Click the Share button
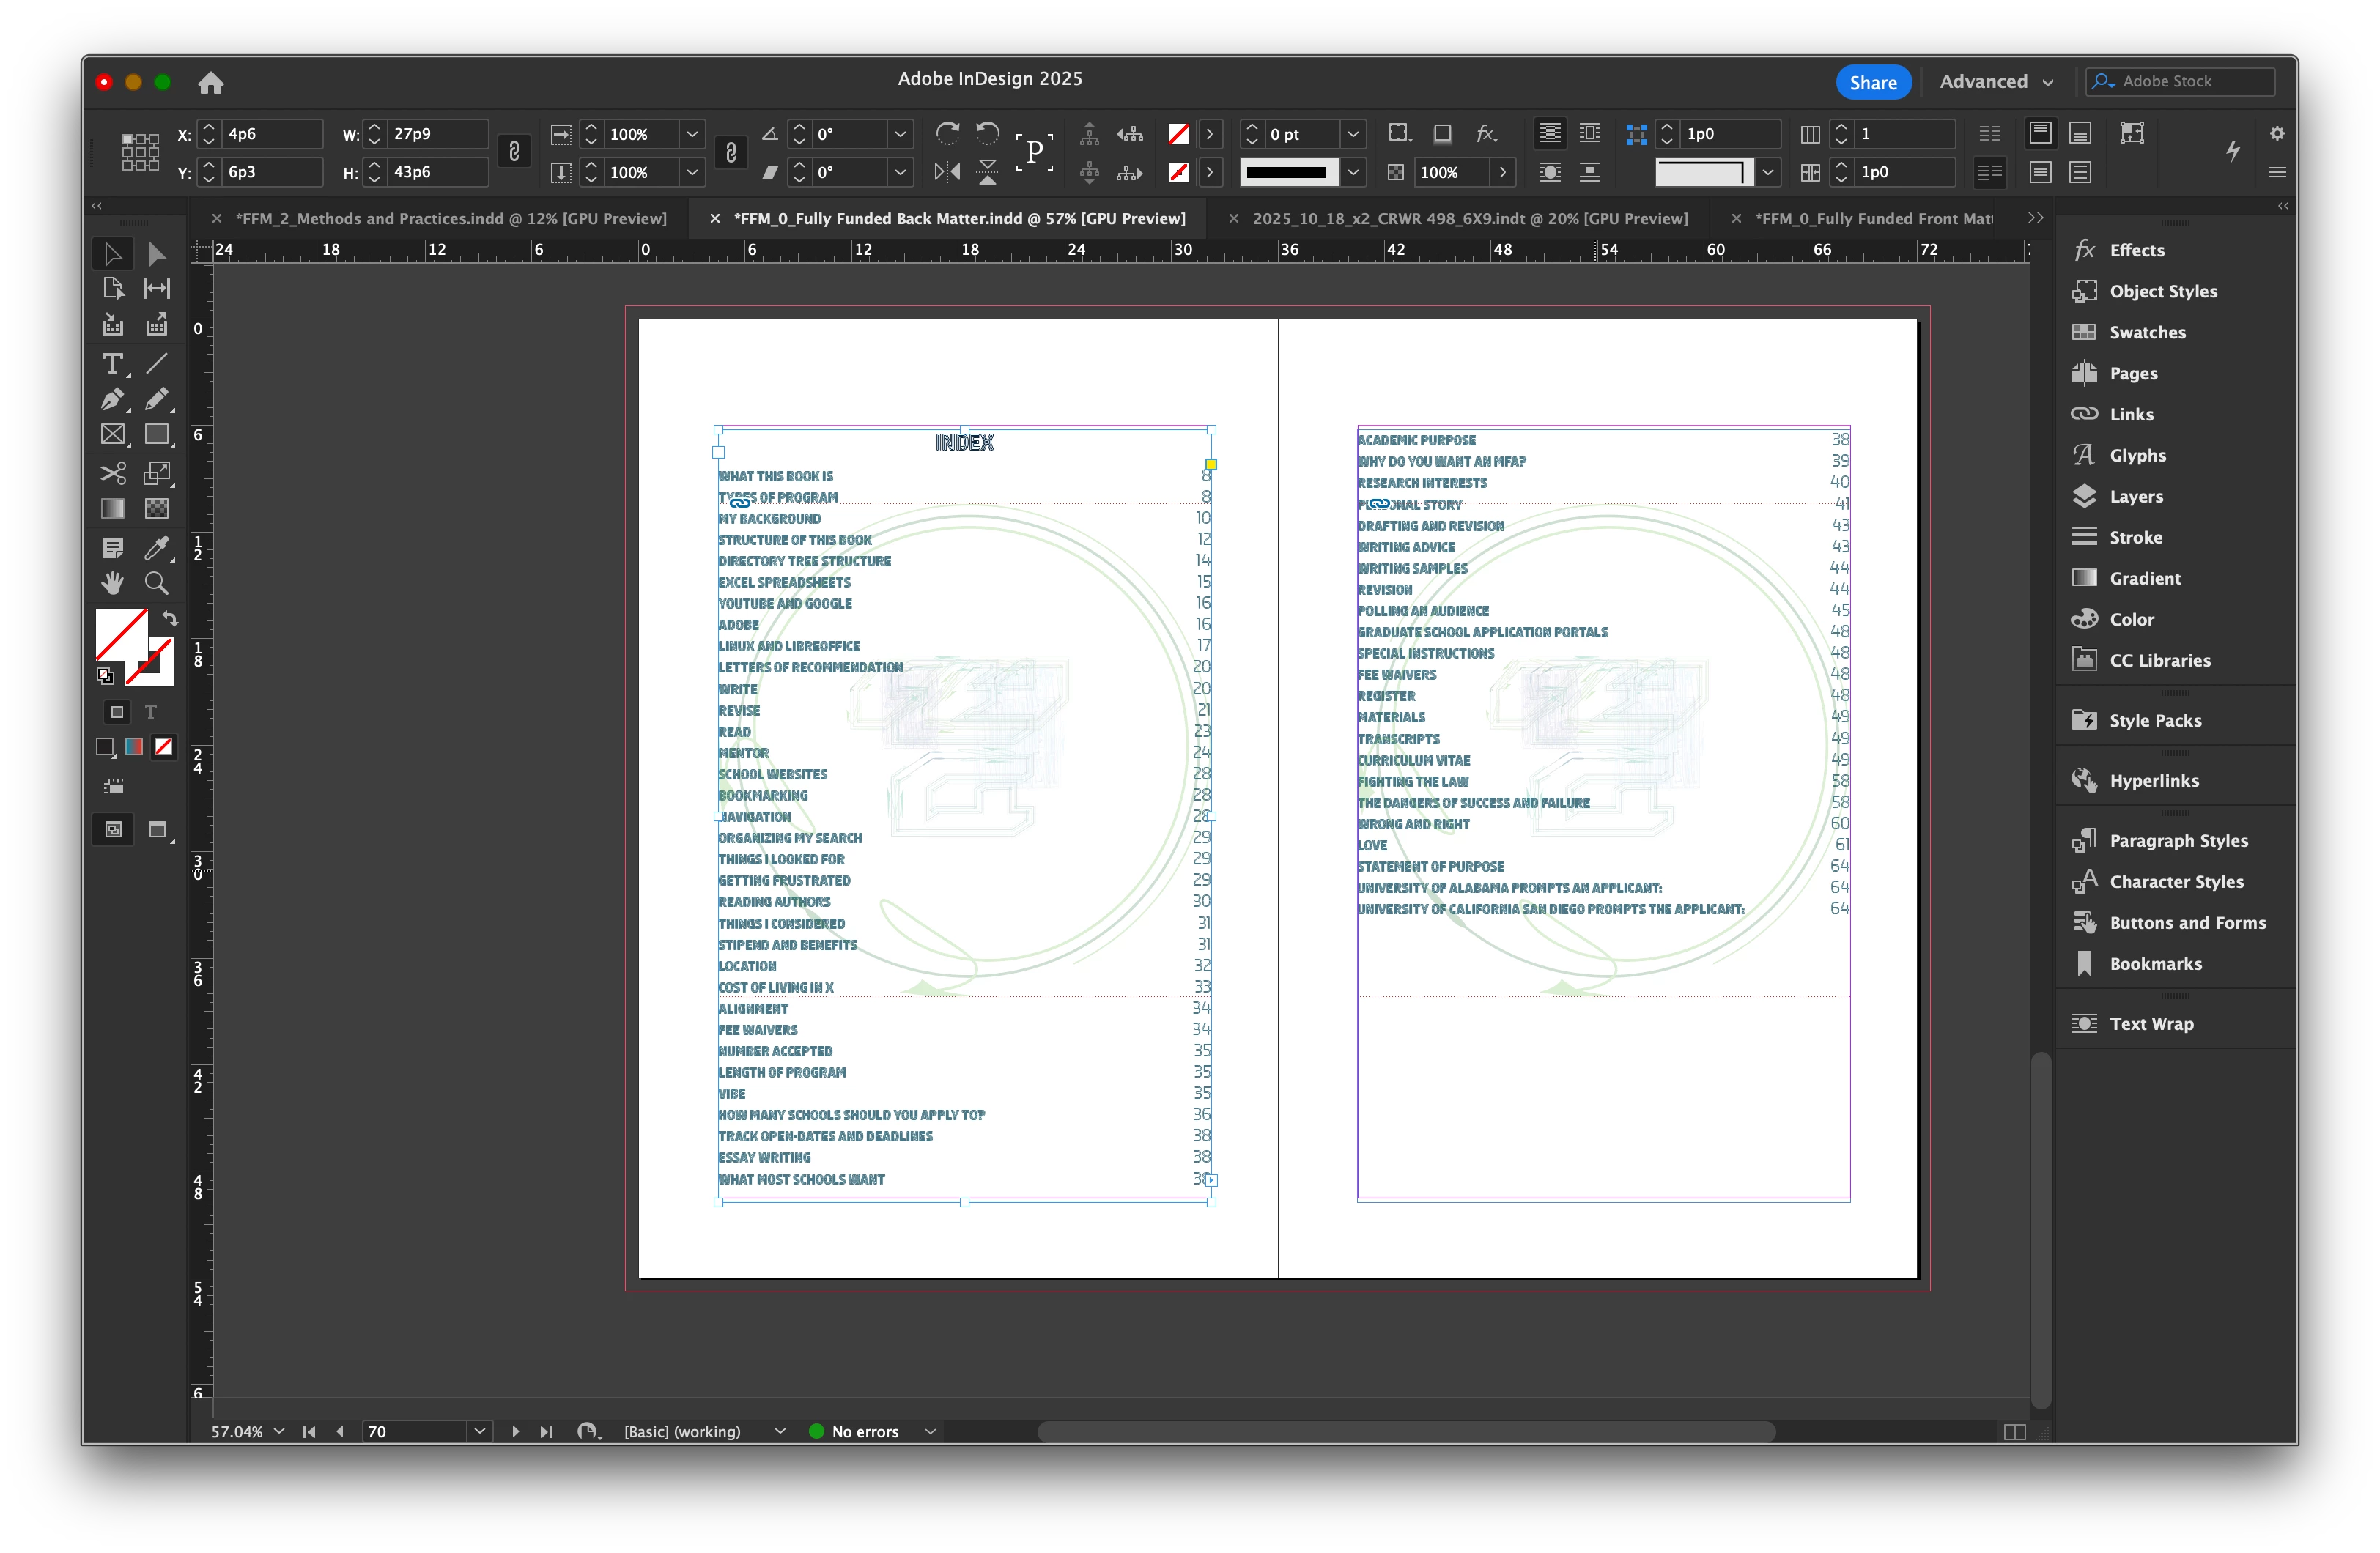 [1872, 82]
